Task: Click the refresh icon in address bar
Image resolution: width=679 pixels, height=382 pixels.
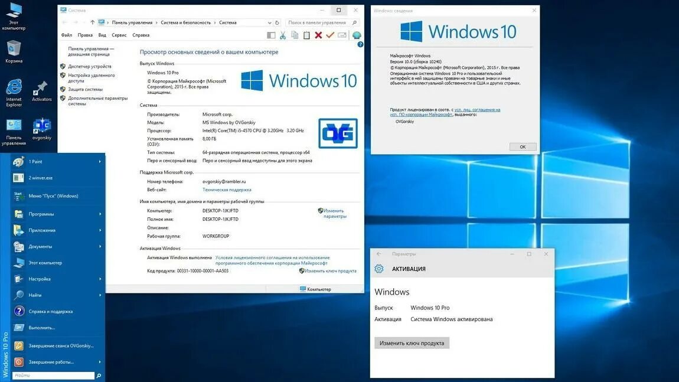Action: click(277, 22)
